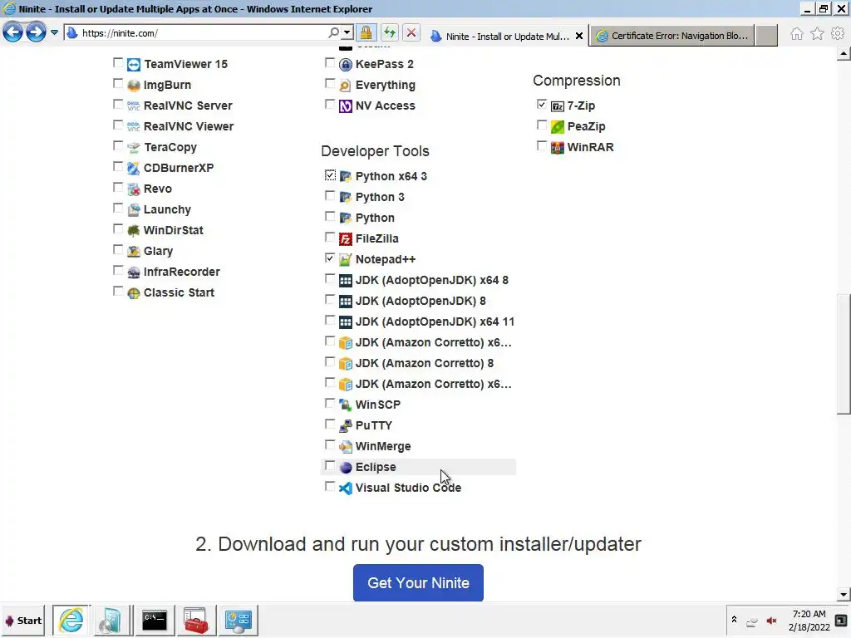The width and height of the screenshot is (851, 638).
Task: Click the 7-Zip icon
Action: point(558,106)
